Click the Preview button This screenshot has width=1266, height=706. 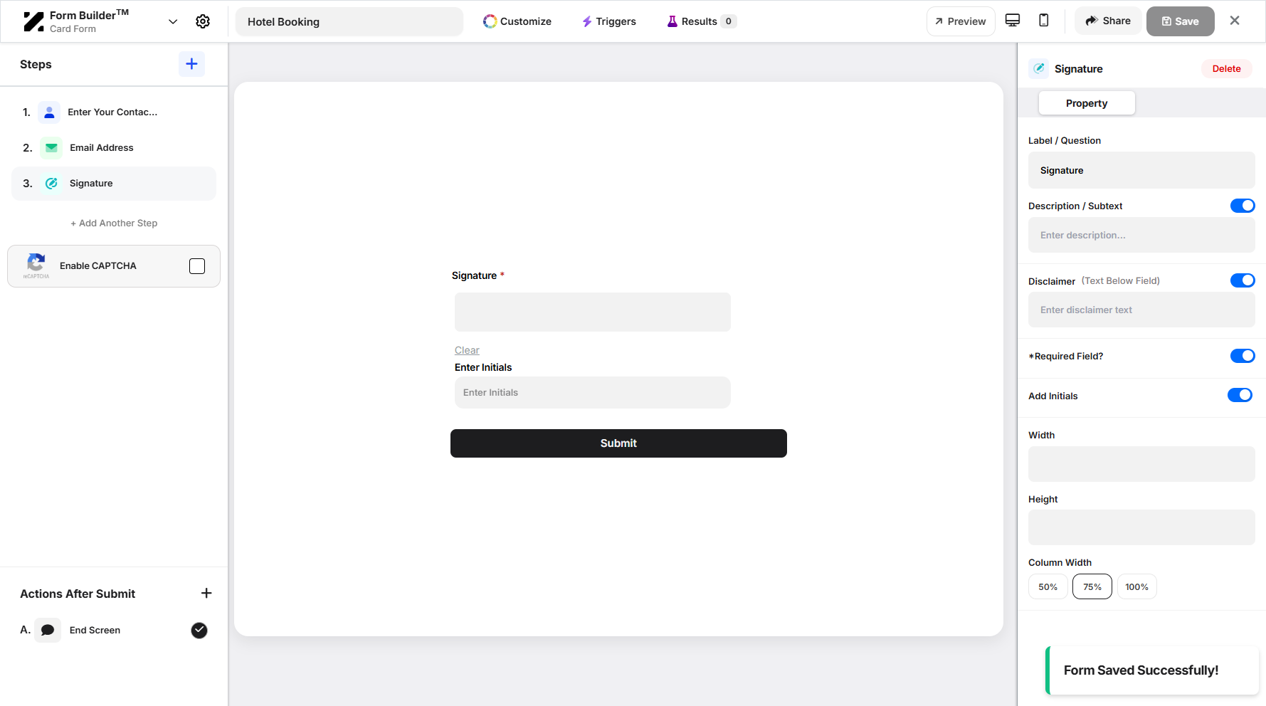pyautogui.click(x=961, y=21)
